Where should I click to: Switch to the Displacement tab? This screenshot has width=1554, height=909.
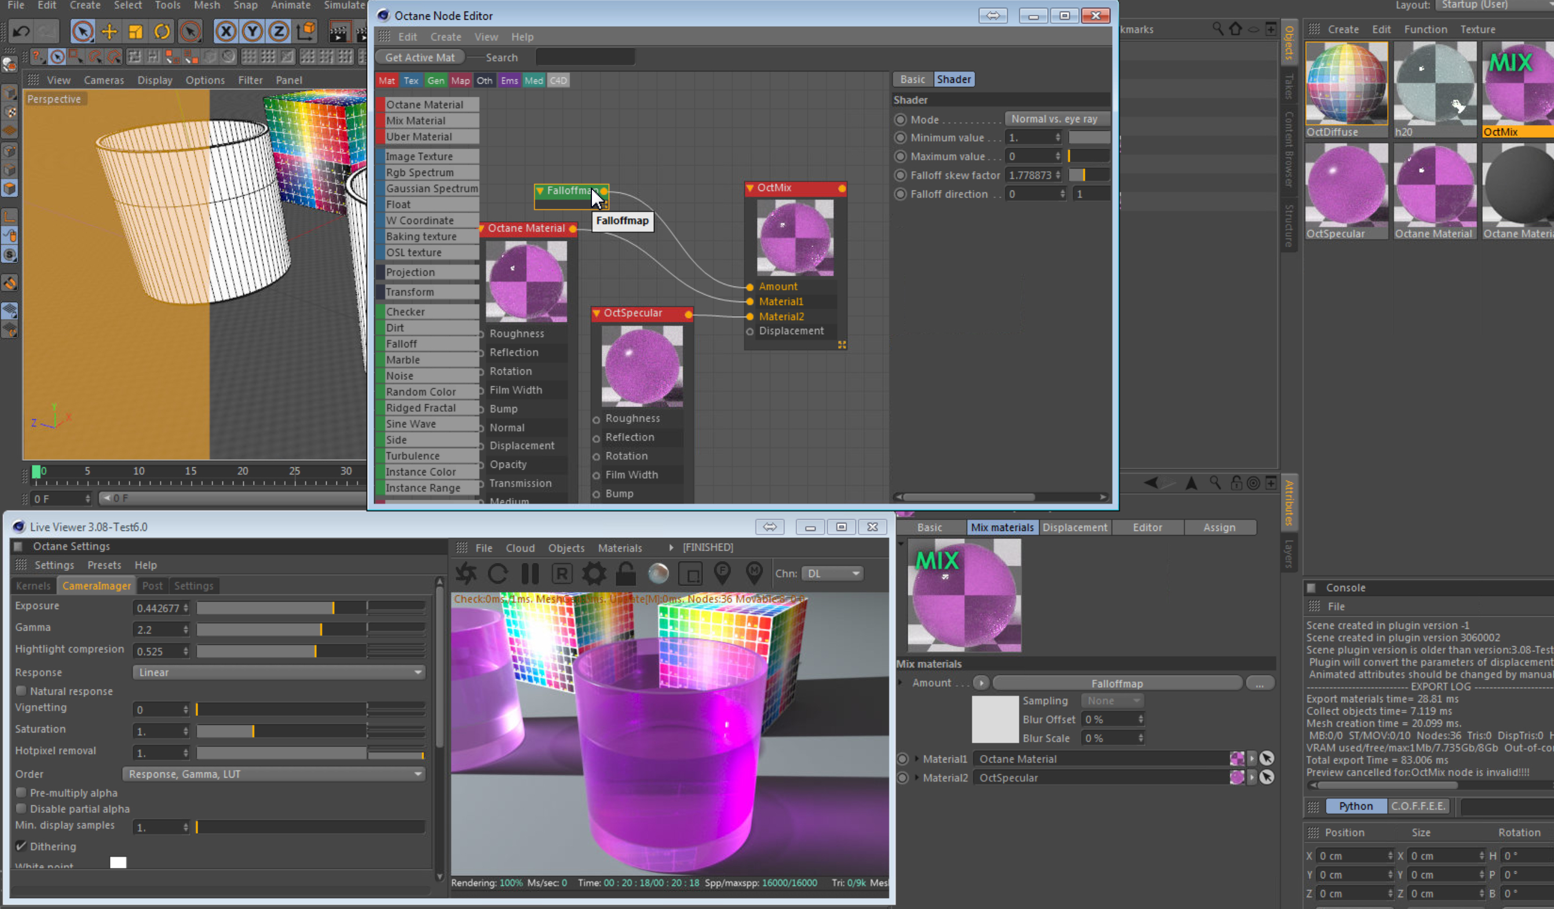1075,527
